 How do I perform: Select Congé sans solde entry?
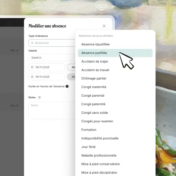[x=115, y=113]
